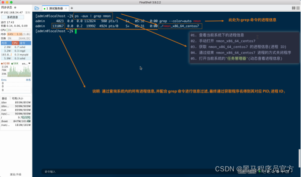Viewport: 301px width, 177px height.
Task: Click the 内存 memory usage bar
Action: pyautogui.click(x=19, y=34)
